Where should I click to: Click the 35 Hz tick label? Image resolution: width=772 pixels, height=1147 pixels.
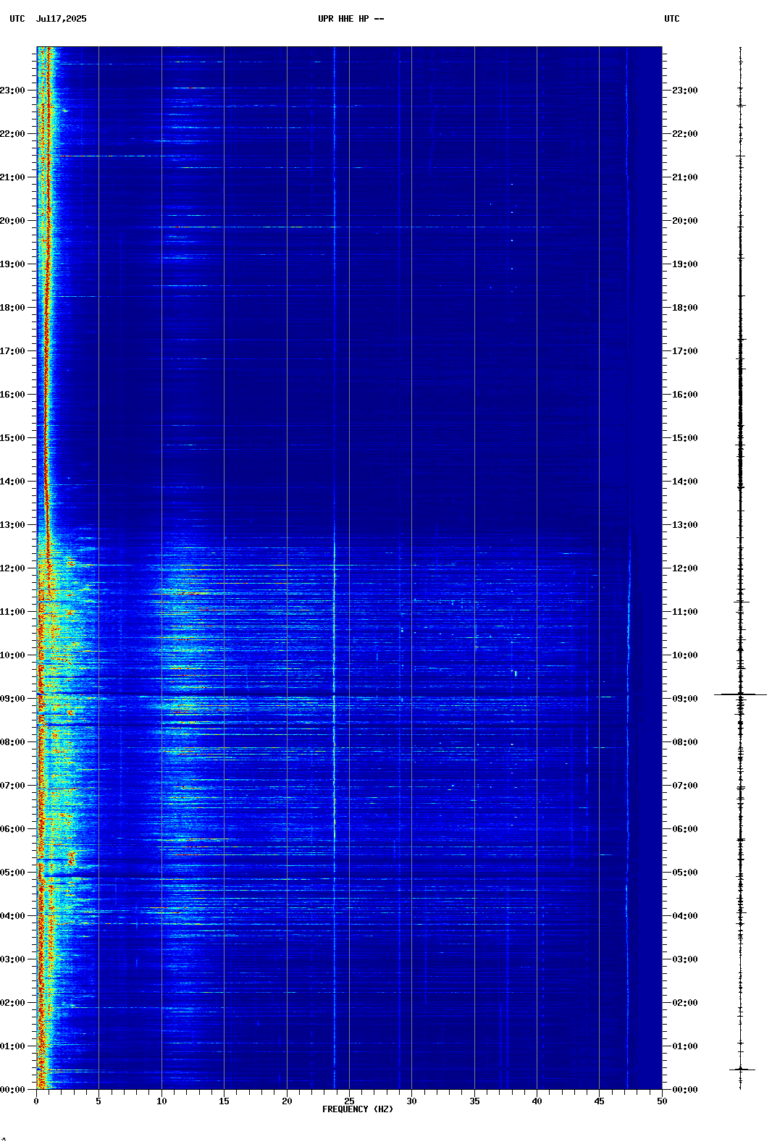click(474, 1101)
